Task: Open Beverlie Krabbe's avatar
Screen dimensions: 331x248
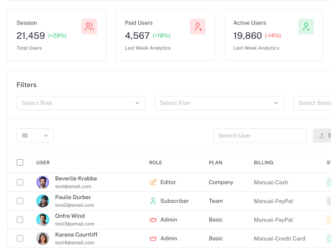Action: click(x=43, y=182)
